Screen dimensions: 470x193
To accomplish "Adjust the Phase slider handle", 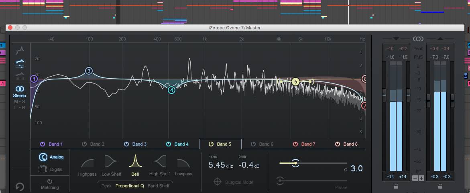I will (x=280, y=181).
